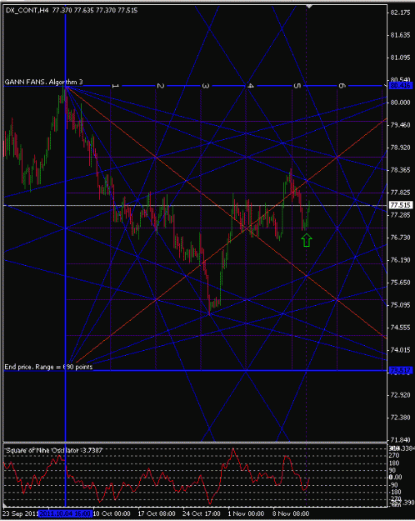Click the Gann time division label 1
Image resolution: width=415 pixels, height=521 pixels.
coord(115,86)
